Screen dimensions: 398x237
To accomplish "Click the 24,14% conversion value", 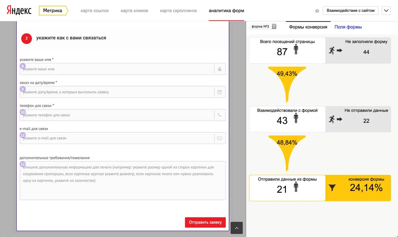I will [366, 188].
